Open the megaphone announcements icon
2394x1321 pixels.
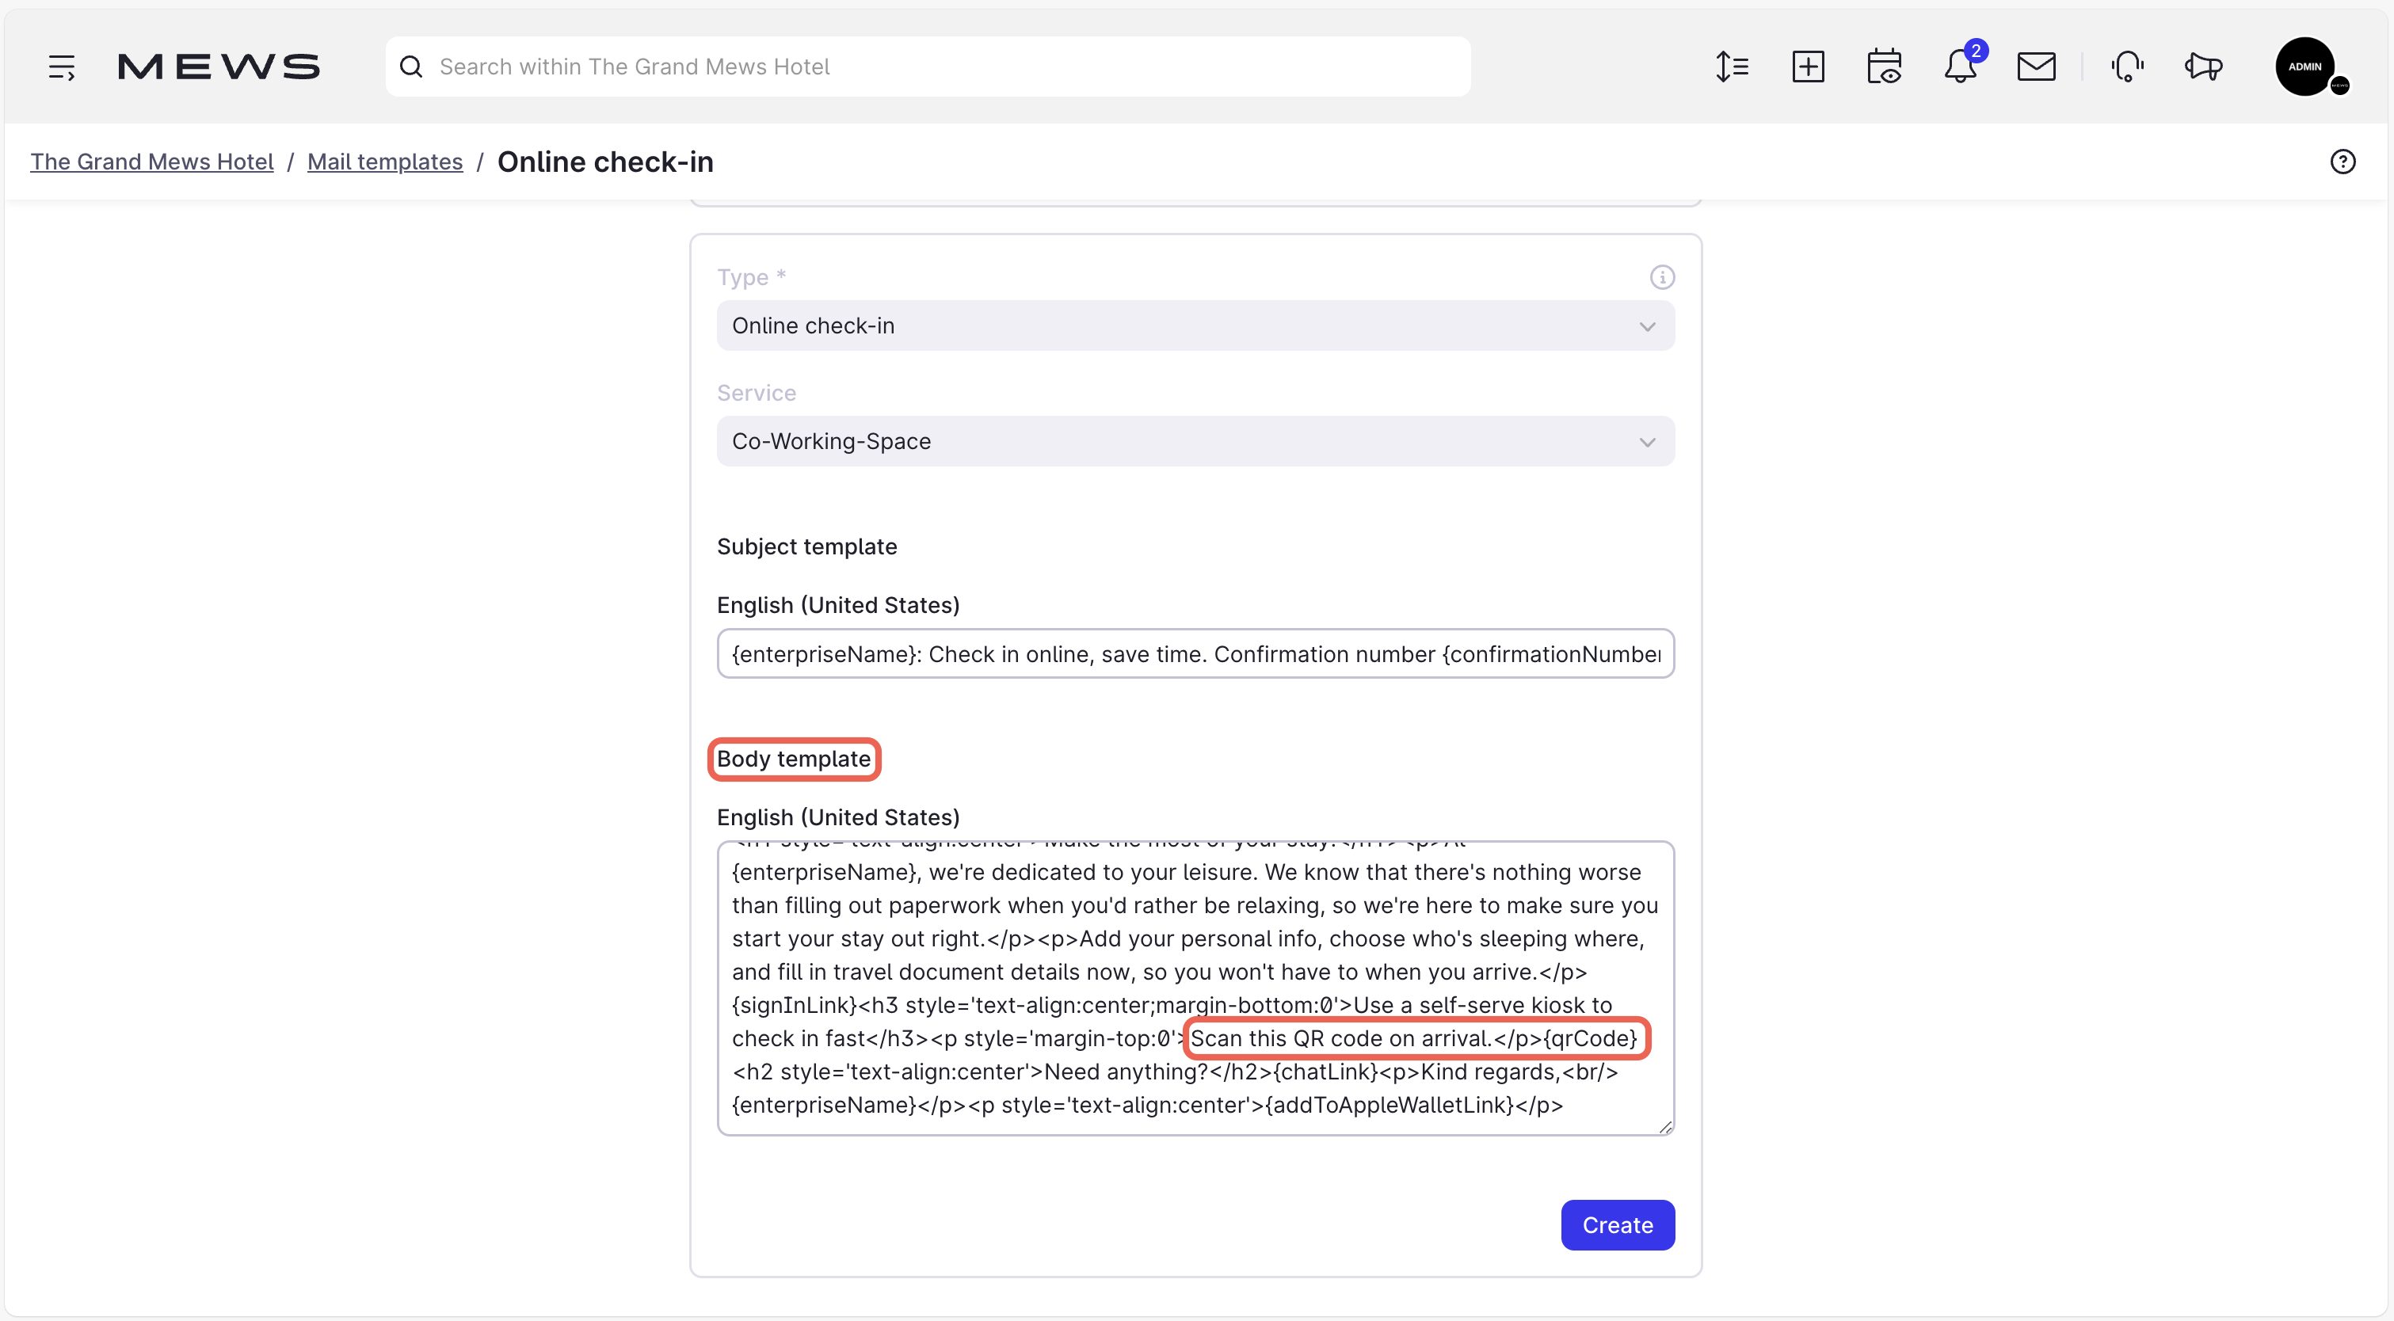[x=2202, y=67]
